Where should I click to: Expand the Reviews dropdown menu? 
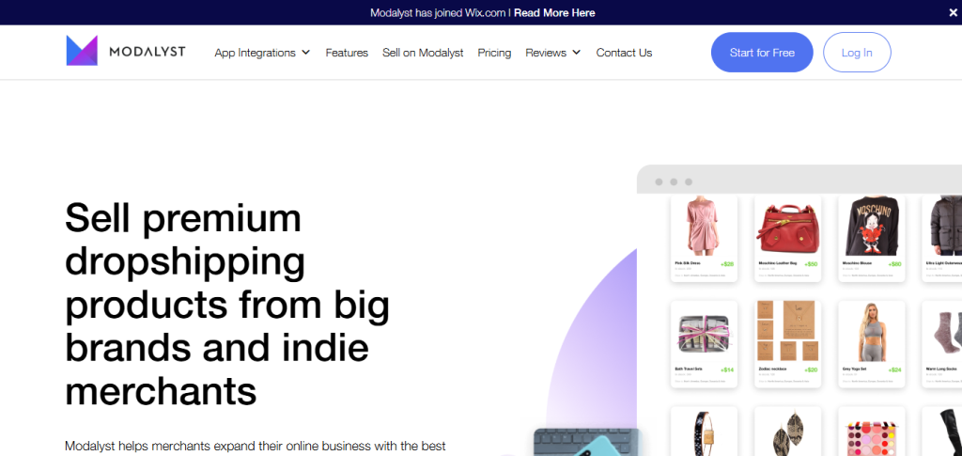(x=552, y=53)
